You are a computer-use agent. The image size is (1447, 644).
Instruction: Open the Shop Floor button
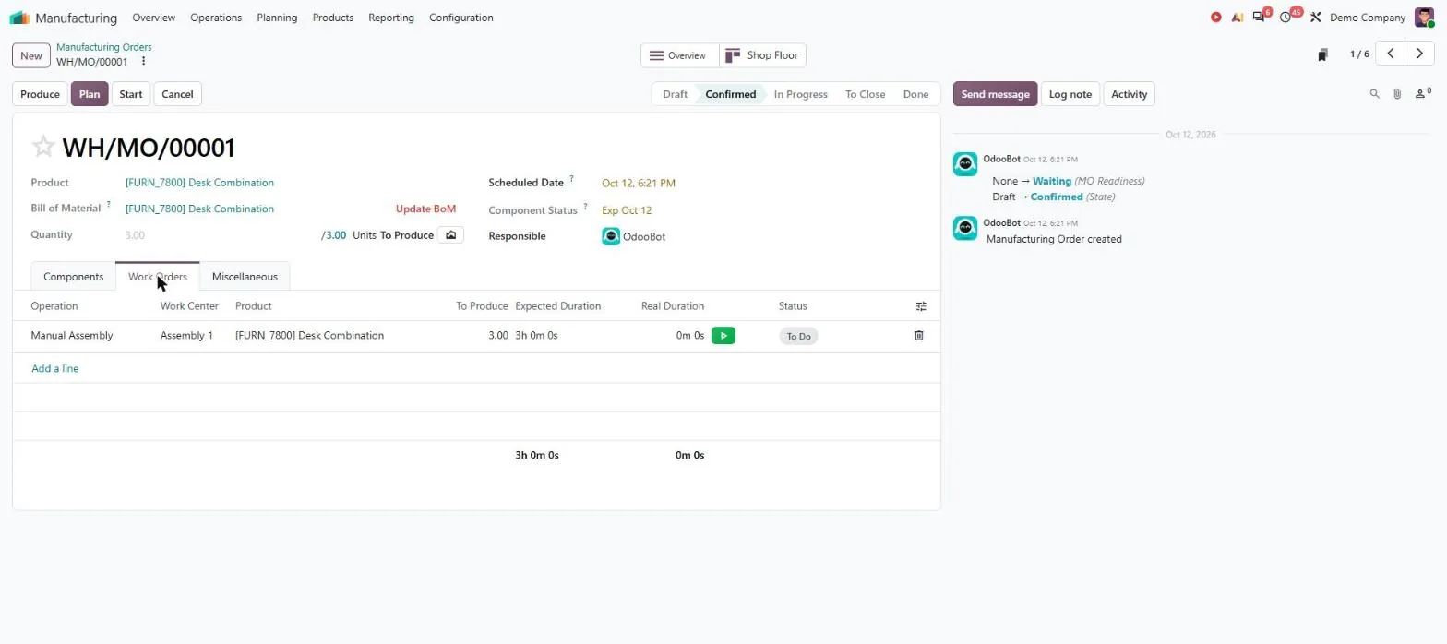[x=763, y=55]
